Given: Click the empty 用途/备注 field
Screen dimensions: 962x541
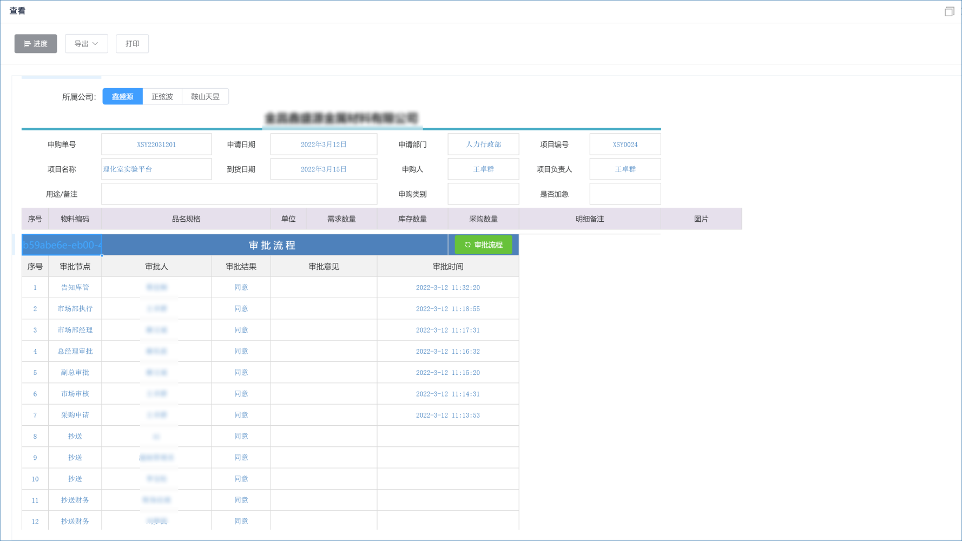Looking at the screenshot, I should point(239,194).
